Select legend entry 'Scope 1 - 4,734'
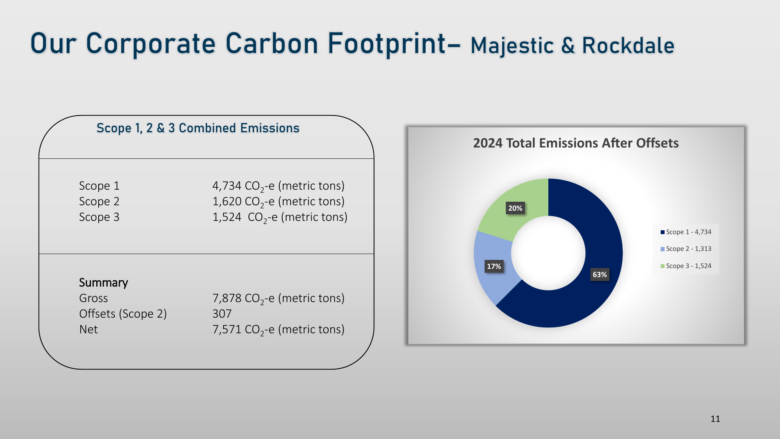780x439 pixels. click(686, 232)
